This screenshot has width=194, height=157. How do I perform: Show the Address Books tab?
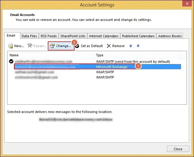point(170,36)
